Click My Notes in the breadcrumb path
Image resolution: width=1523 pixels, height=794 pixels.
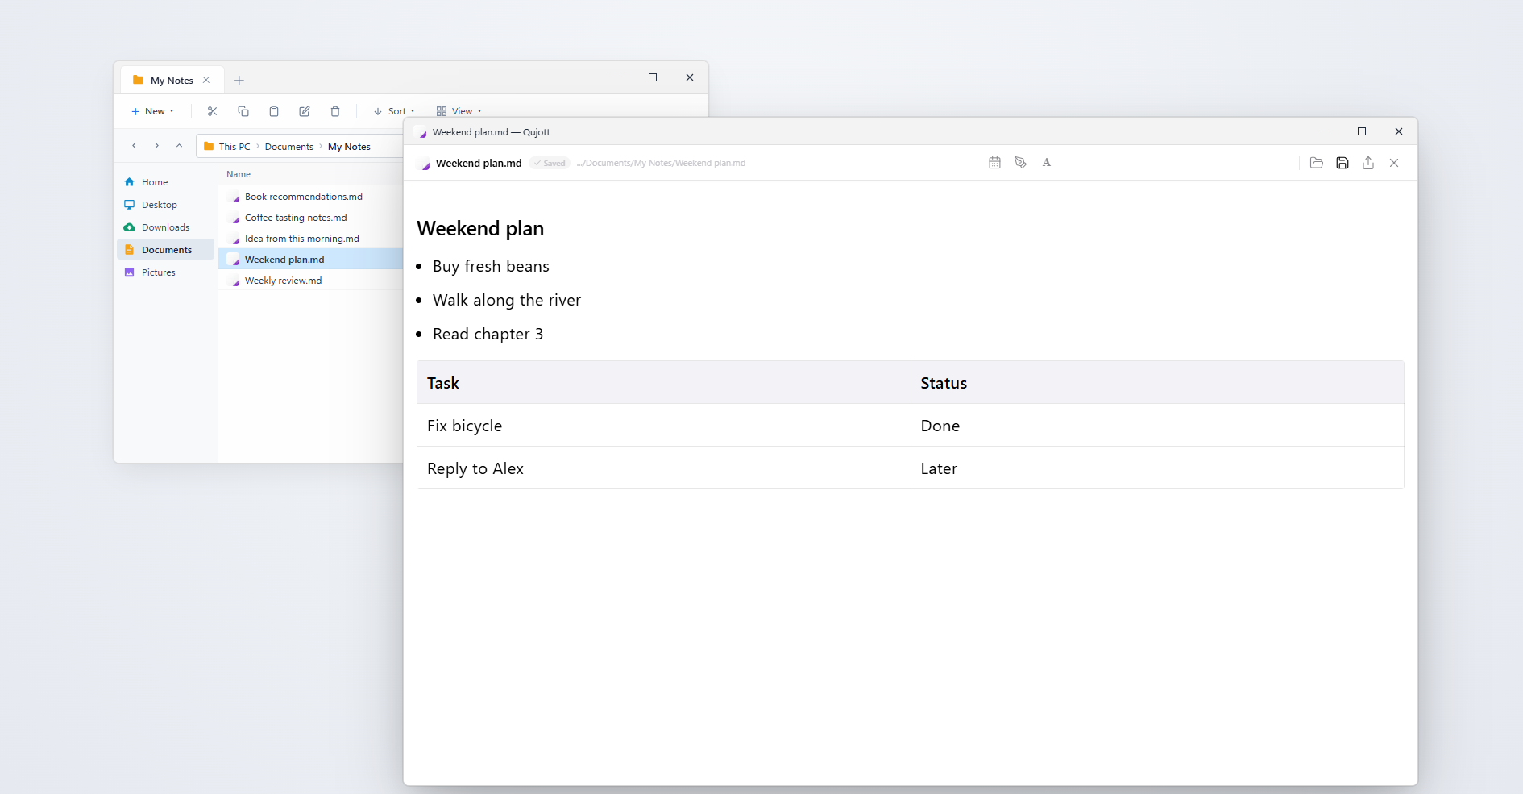pyautogui.click(x=349, y=147)
